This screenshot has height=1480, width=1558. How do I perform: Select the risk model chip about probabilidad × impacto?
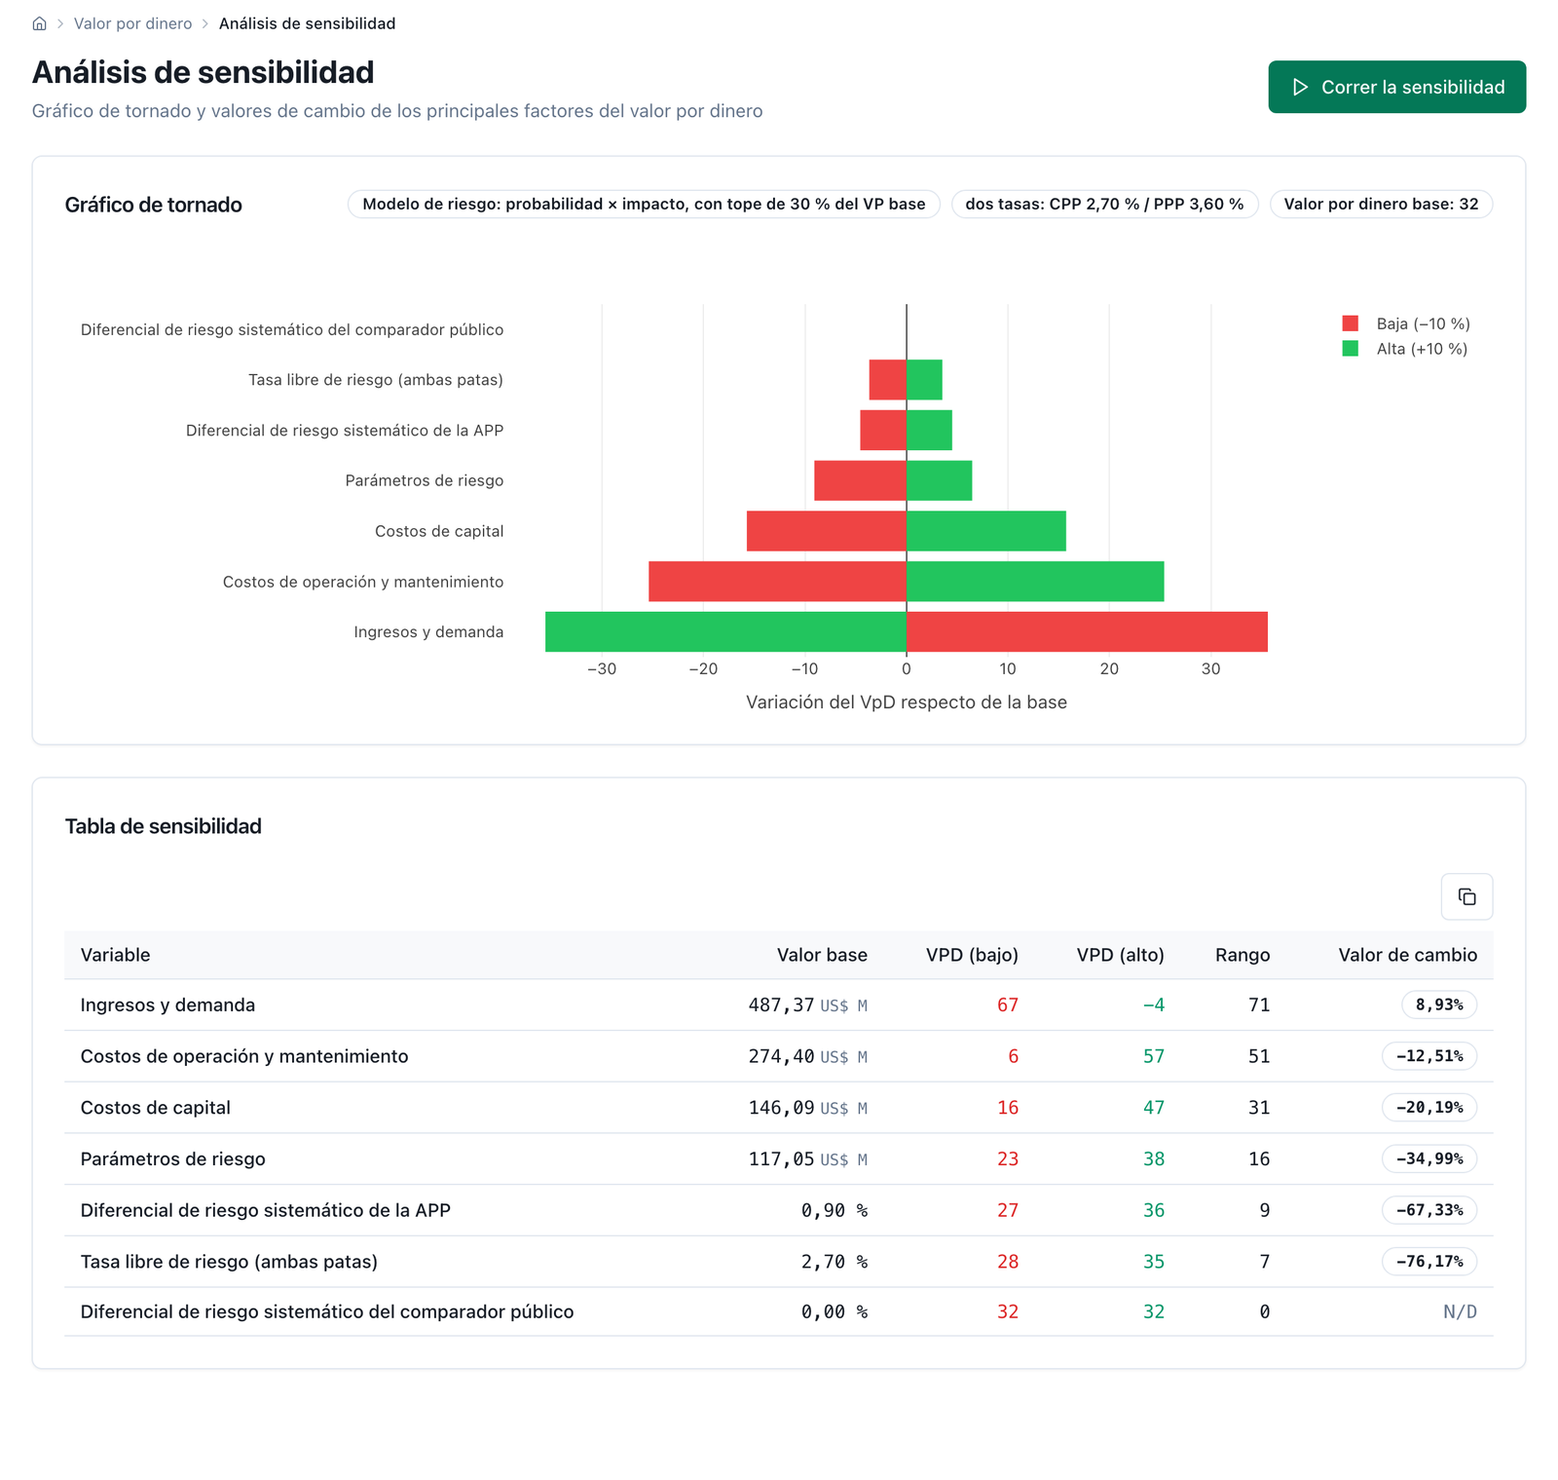click(x=644, y=204)
